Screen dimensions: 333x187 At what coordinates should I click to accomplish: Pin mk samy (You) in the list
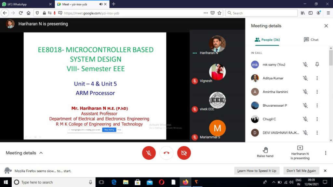tap(317, 64)
